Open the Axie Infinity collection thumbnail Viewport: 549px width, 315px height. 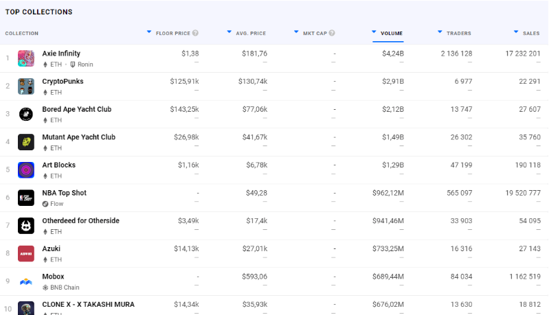pyautogui.click(x=26, y=58)
